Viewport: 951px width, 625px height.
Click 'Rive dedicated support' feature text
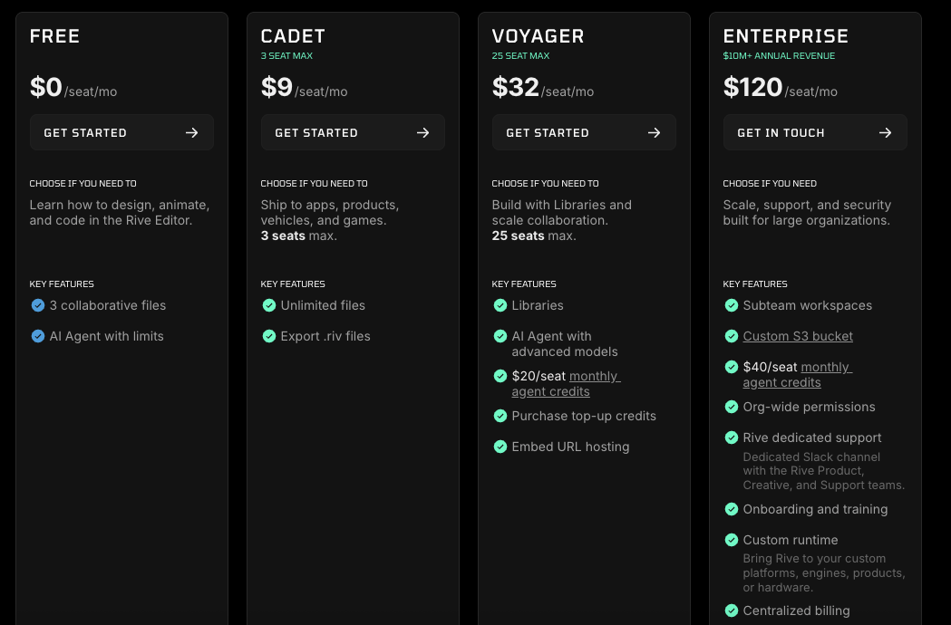812,437
